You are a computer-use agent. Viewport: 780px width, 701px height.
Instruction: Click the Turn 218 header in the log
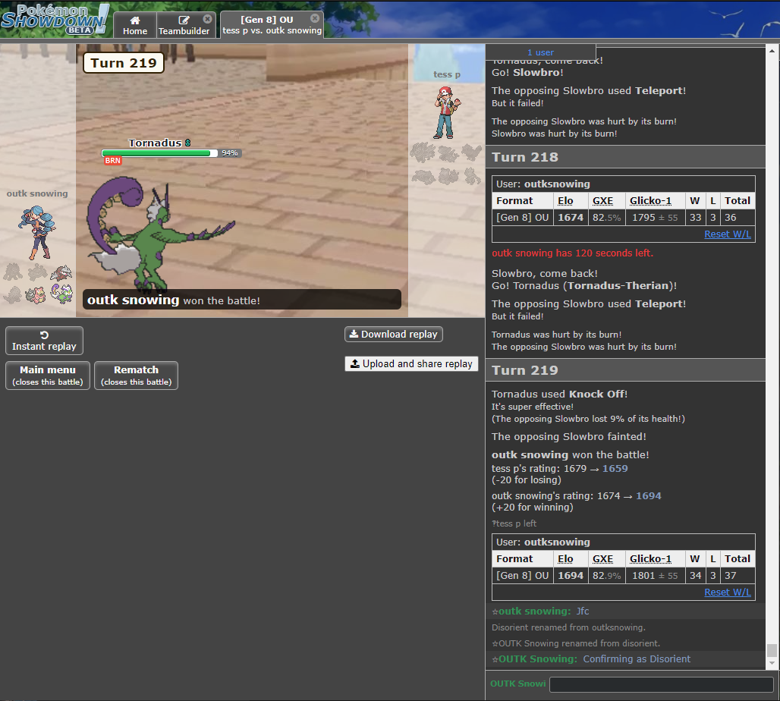pyautogui.click(x=625, y=157)
